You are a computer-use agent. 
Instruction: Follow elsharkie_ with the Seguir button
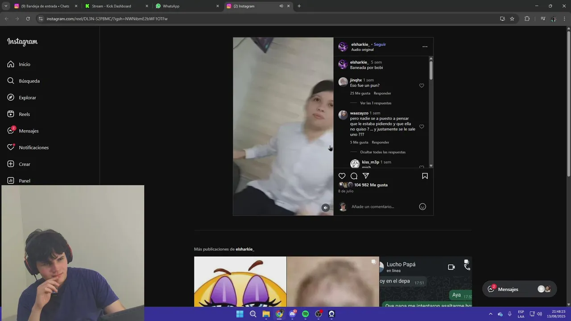(380, 44)
